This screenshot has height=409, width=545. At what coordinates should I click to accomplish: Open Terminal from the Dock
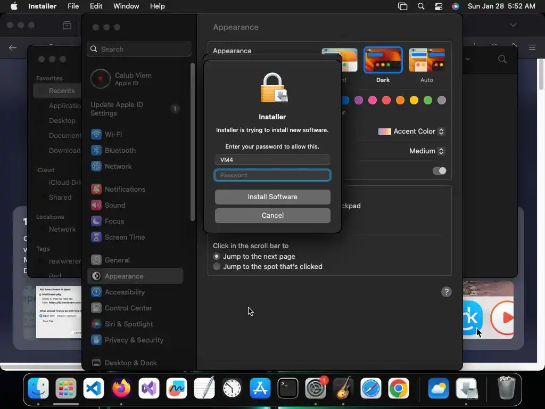click(288, 388)
